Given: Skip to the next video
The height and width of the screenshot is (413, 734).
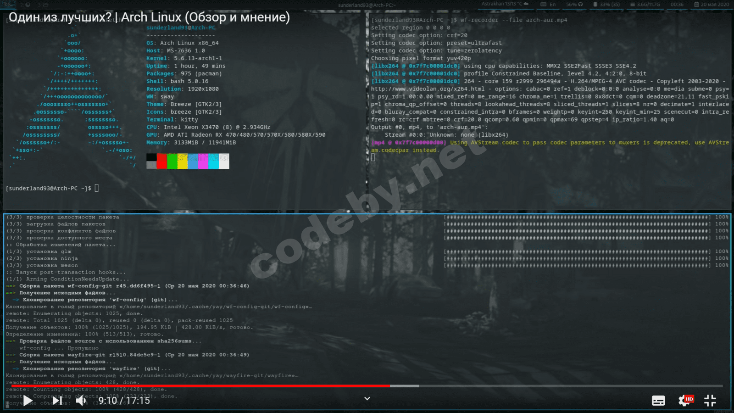Looking at the screenshot, I should tap(57, 401).
